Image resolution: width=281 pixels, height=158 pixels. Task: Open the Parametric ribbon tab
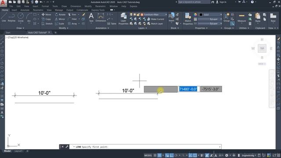point(38,10)
